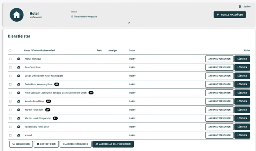Screen dimensions: 256x151
Task: Open Hotel Collegium Leoninum entry
Action: pyautogui.click(x=56, y=93)
